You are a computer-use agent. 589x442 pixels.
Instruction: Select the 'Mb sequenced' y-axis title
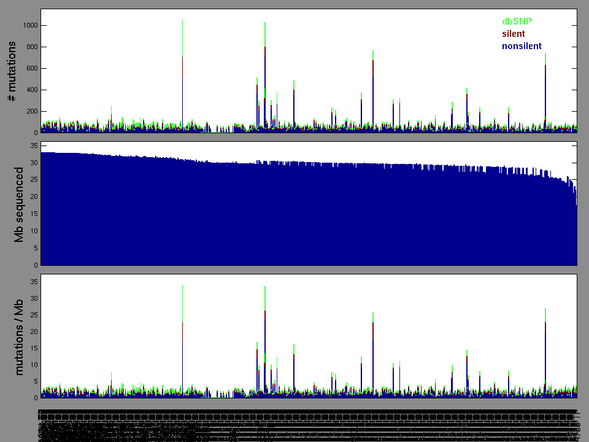pyautogui.click(x=19, y=204)
